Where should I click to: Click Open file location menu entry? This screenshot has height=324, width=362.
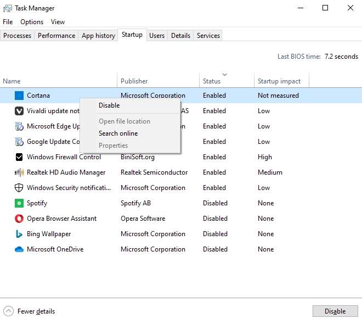coord(125,121)
